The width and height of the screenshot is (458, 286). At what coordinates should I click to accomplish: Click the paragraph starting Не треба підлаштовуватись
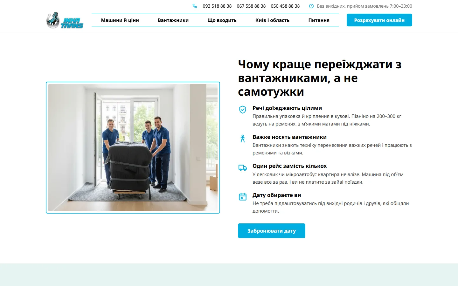[331, 207]
